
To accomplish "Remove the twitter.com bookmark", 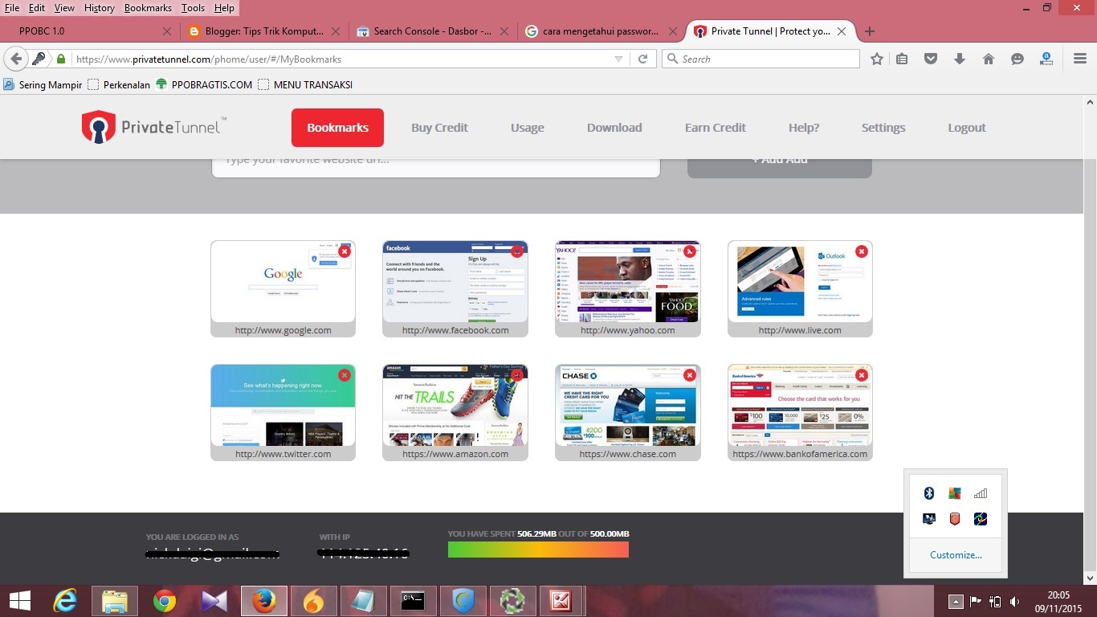I will [345, 375].
